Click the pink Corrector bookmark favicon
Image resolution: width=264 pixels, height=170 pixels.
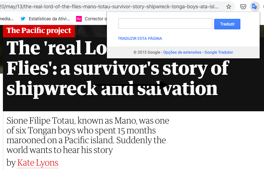(x=79, y=18)
